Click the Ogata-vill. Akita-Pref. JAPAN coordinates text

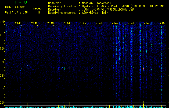click(x=123, y=6)
